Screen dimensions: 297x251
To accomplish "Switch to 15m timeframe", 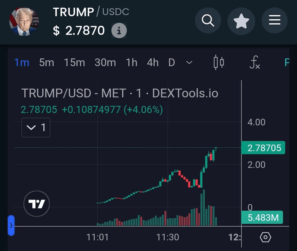I will coord(74,63).
